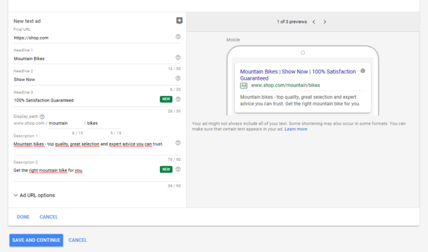Open help icon for Final URL

(178, 36)
